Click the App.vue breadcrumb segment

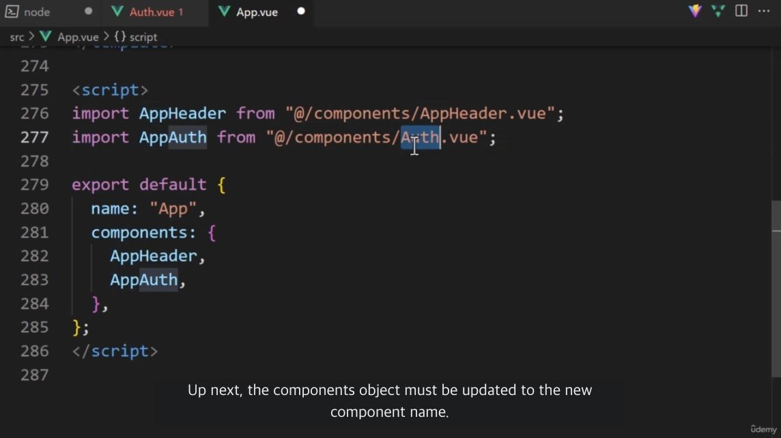[78, 37]
